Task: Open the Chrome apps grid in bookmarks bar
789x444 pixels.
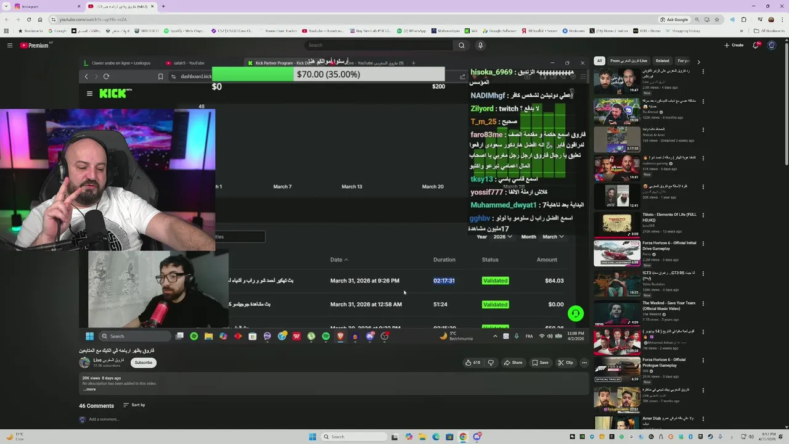Action: pos(6,31)
